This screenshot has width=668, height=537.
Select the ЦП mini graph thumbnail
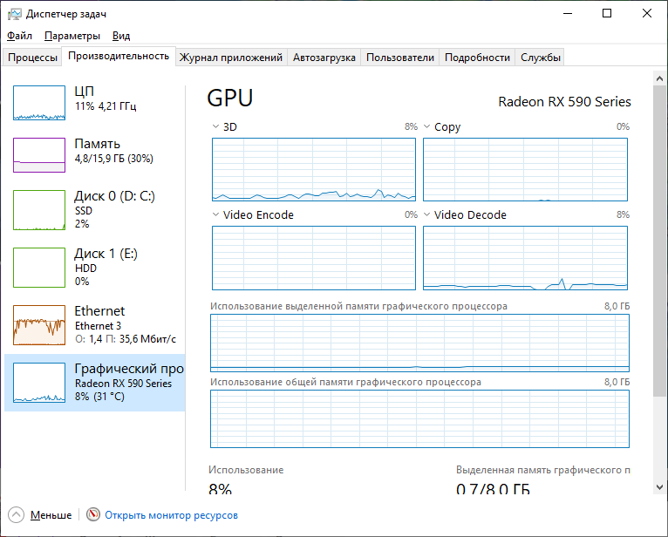[39, 103]
